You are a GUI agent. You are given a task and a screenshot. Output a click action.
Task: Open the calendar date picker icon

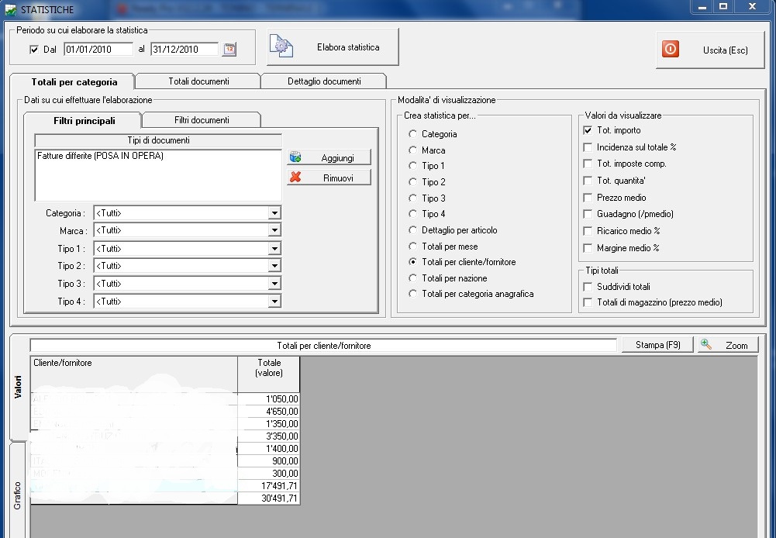click(229, 49)
